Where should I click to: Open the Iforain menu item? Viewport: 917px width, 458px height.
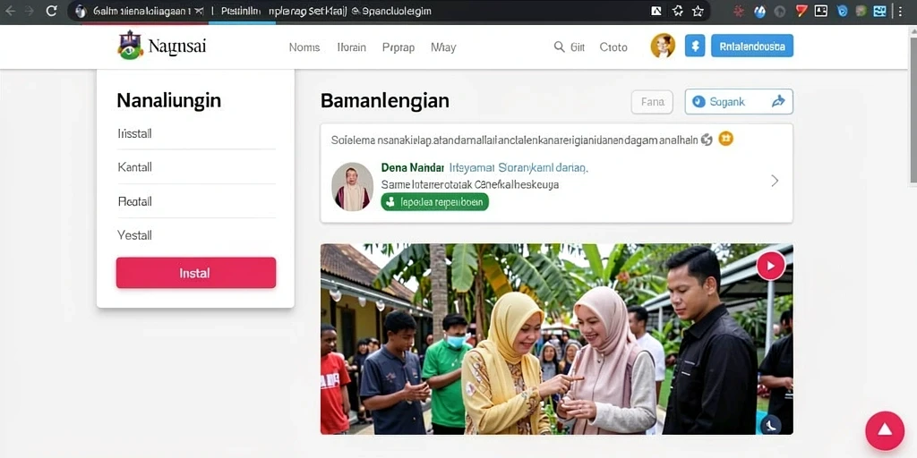click(x=351, y=47)
